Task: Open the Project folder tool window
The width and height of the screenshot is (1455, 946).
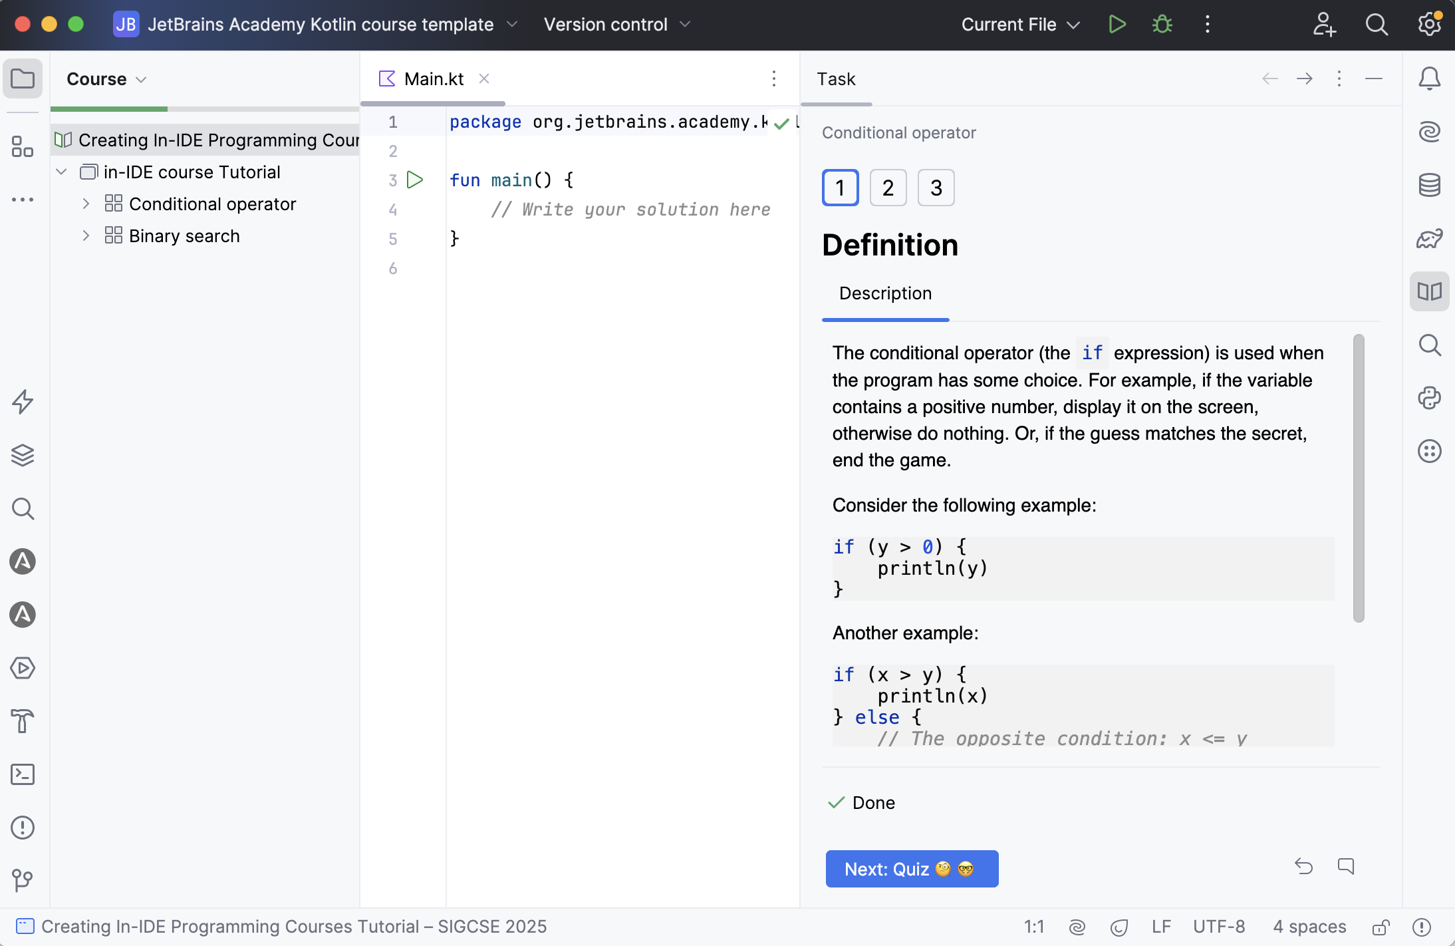Action: point(23,79)
